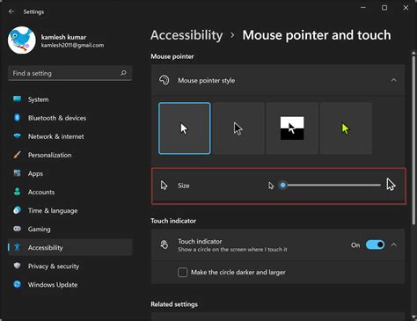This screenshot has width=417, height=321.
Task: Click the Mouse pointer section heading
Action: (172, 56)
